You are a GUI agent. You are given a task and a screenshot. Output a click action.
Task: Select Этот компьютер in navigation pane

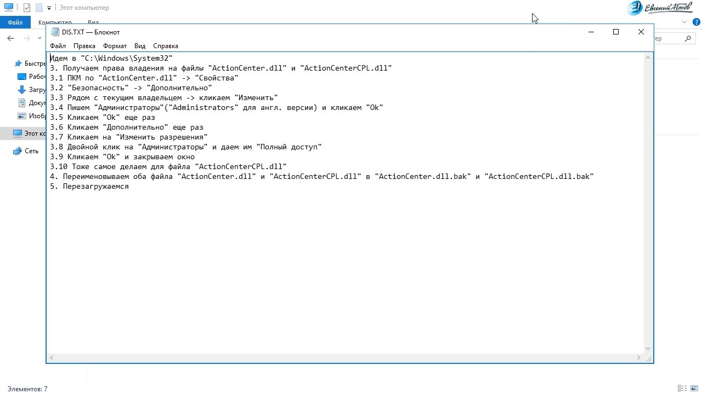23,133
